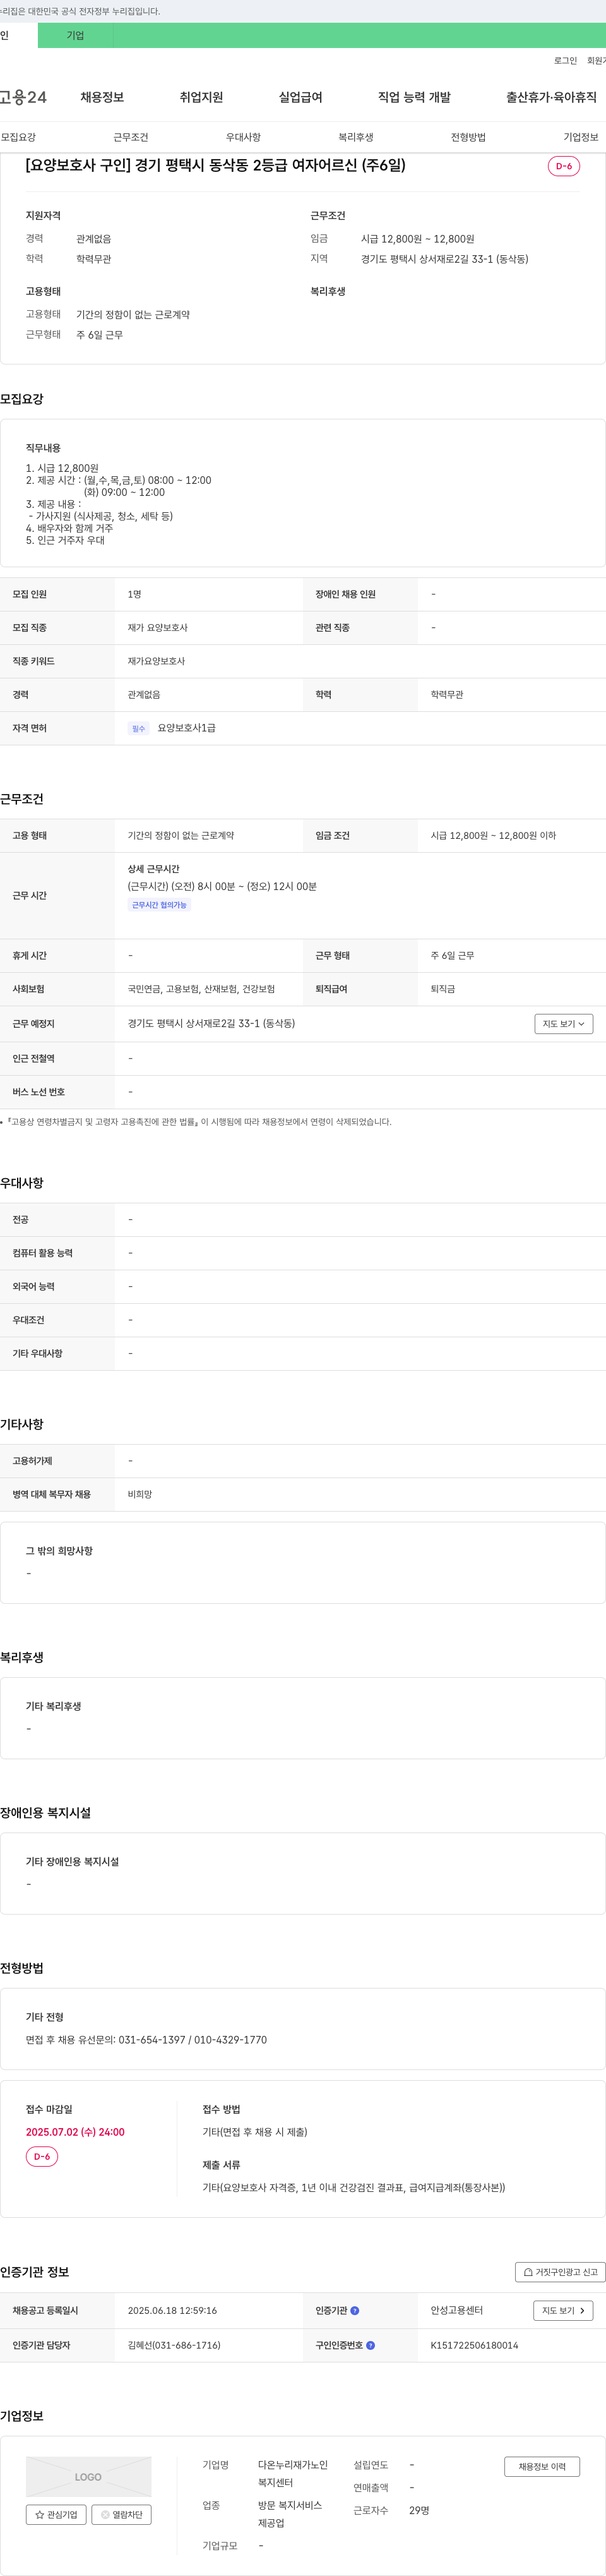Click the 고용24 site logo
Viewport: 606px width, 2576px height.
pos(23,97)
